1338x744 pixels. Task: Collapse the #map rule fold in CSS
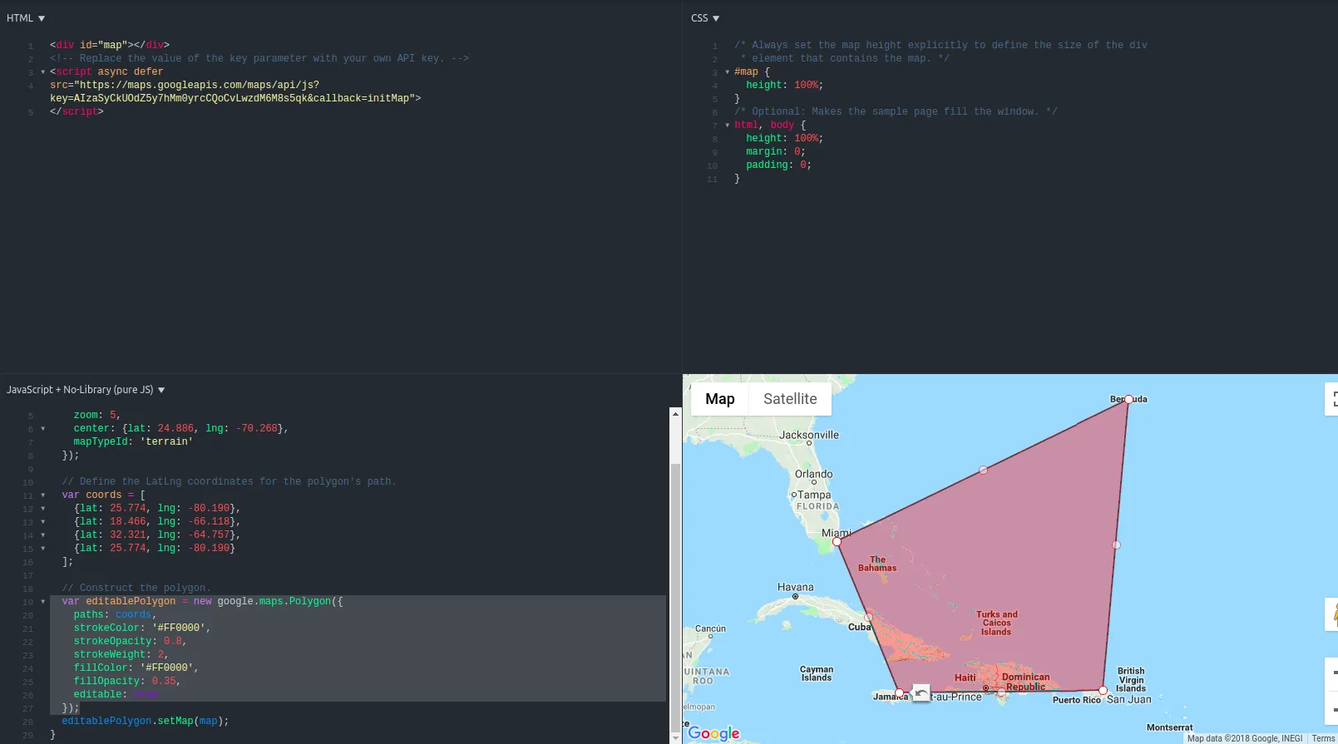pyautogui.click(x=728, y=72)
